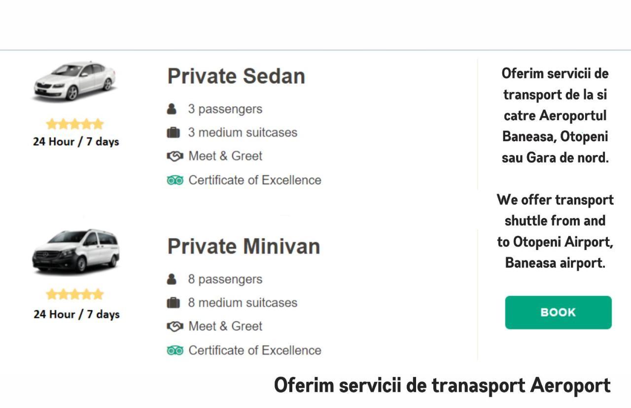Click the person icon beside 8 passengers

click(x=172, y=279)
